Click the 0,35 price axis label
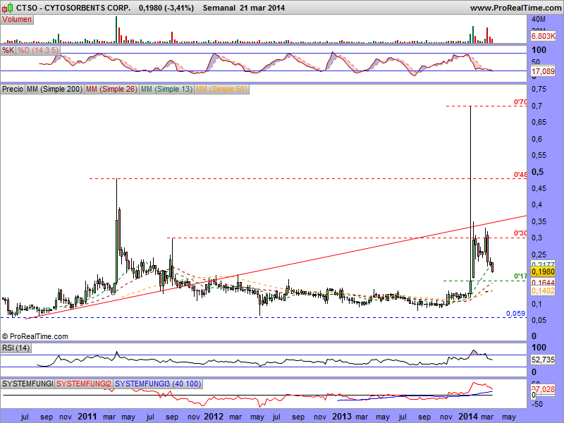Viewport: 564px width, 423px height. pyautogui.click(x=539, y=221)
